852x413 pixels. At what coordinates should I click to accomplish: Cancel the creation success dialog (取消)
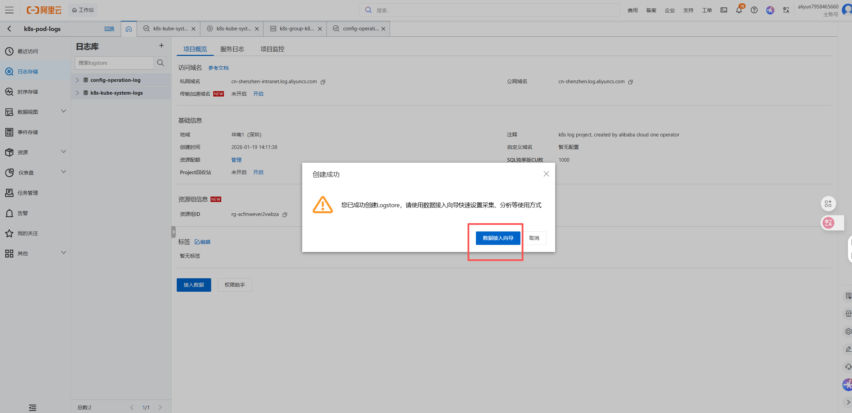point(534,238)
